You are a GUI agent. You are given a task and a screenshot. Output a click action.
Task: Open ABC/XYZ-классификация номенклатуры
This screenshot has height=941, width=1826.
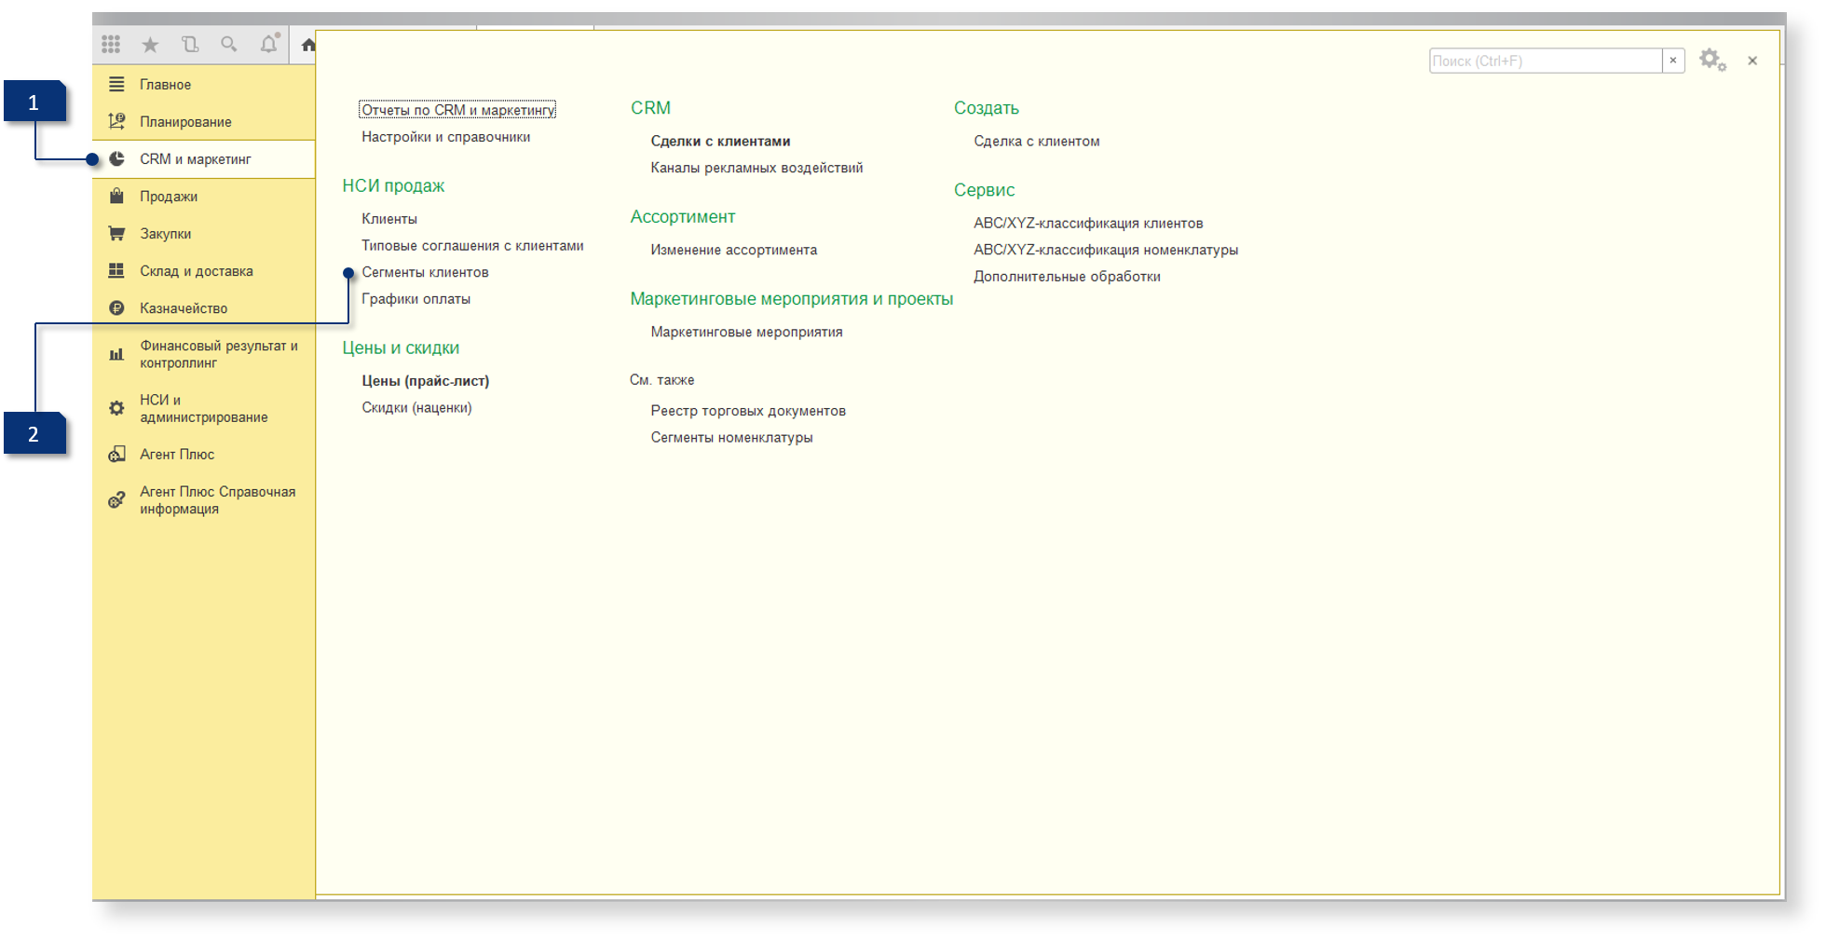[x=1106, y=250]
